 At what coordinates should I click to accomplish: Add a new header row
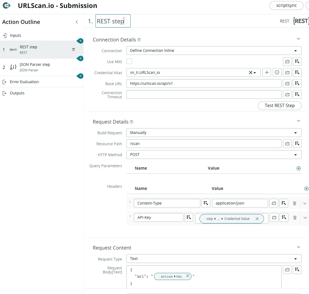(307, 189)
